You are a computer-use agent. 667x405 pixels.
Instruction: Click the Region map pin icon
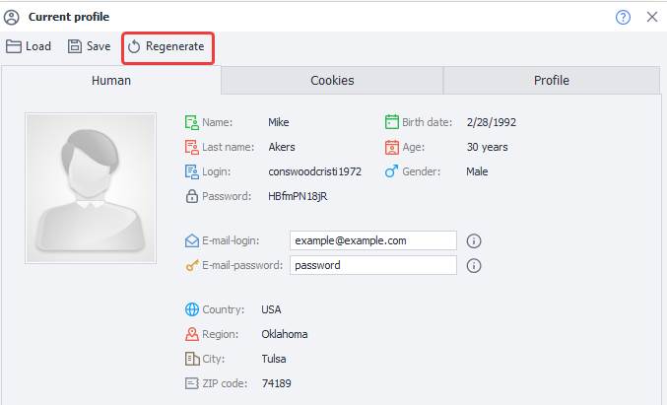point(192,334)
